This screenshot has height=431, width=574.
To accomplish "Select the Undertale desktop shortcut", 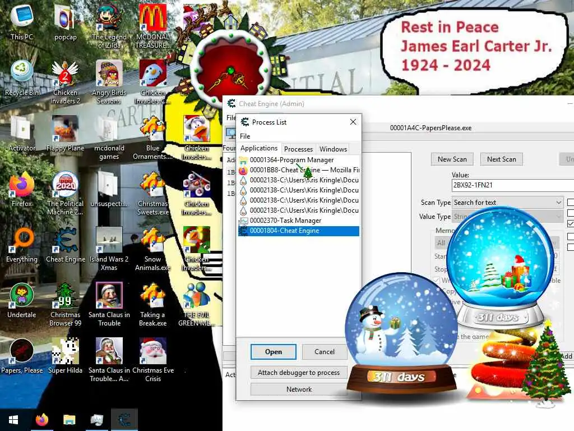I will click(x=22, y=301).
